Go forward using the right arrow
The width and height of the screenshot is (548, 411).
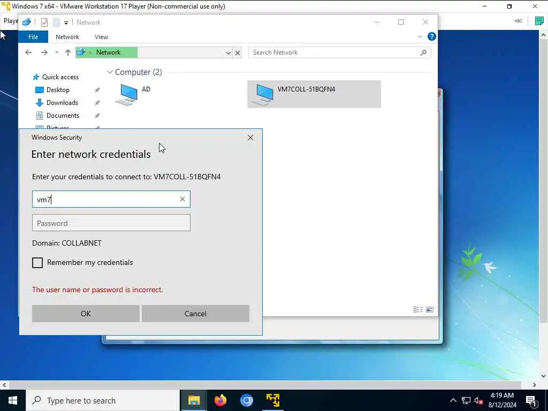point(44,52)
